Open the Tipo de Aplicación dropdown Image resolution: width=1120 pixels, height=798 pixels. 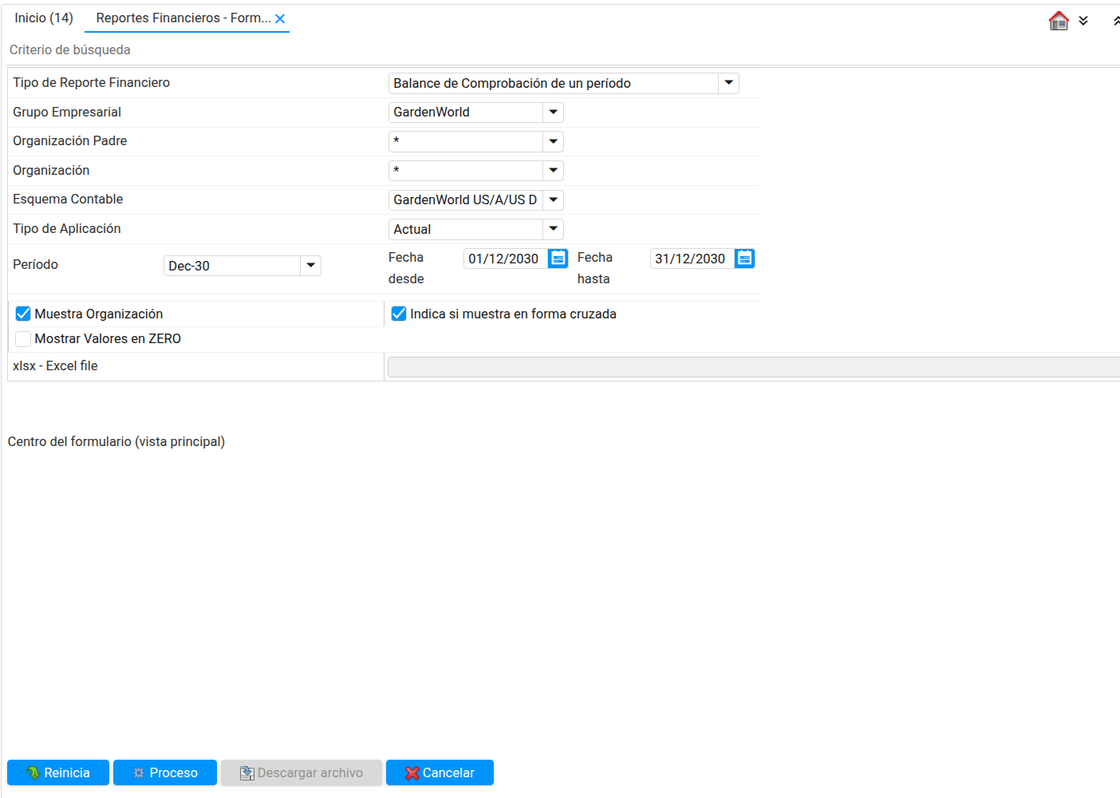tap(553, 229)
